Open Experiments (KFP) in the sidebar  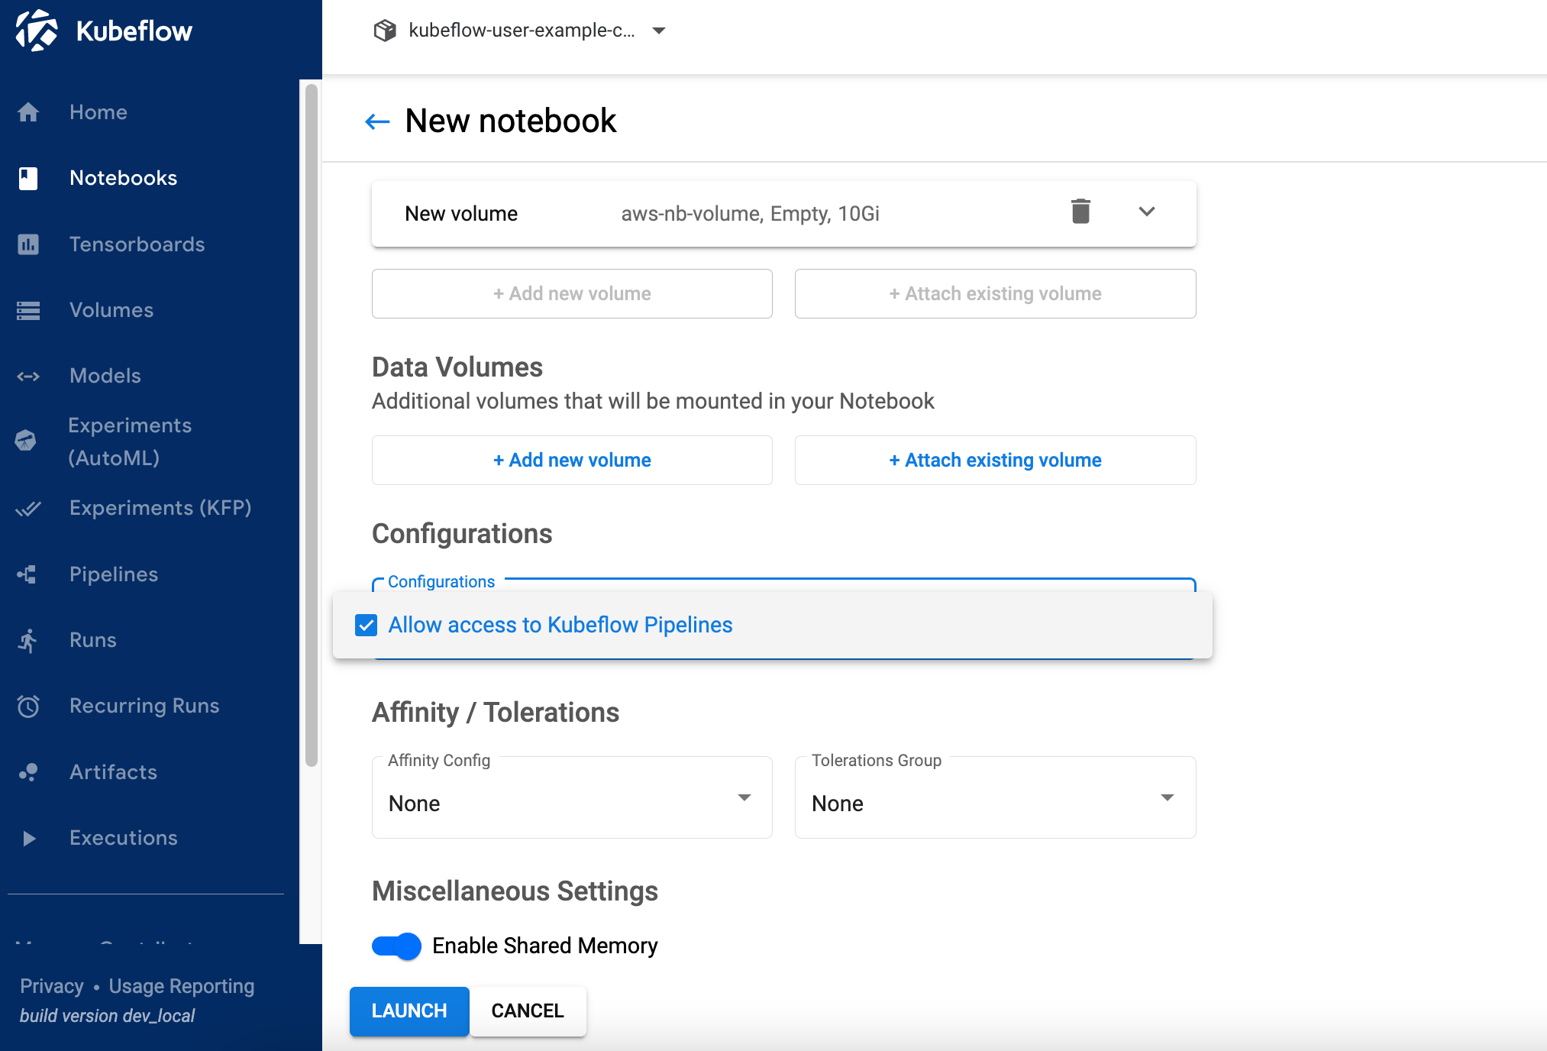pos(160,508)
